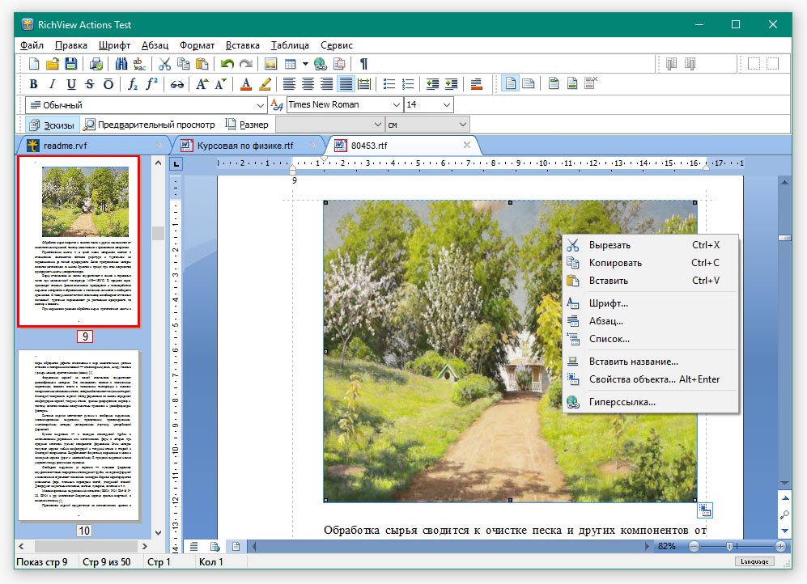Screen dimensions: 807x584
Task: Switch to the 'Курсовая по физике.rtf' tab
Action: click(x=244, y=146)
